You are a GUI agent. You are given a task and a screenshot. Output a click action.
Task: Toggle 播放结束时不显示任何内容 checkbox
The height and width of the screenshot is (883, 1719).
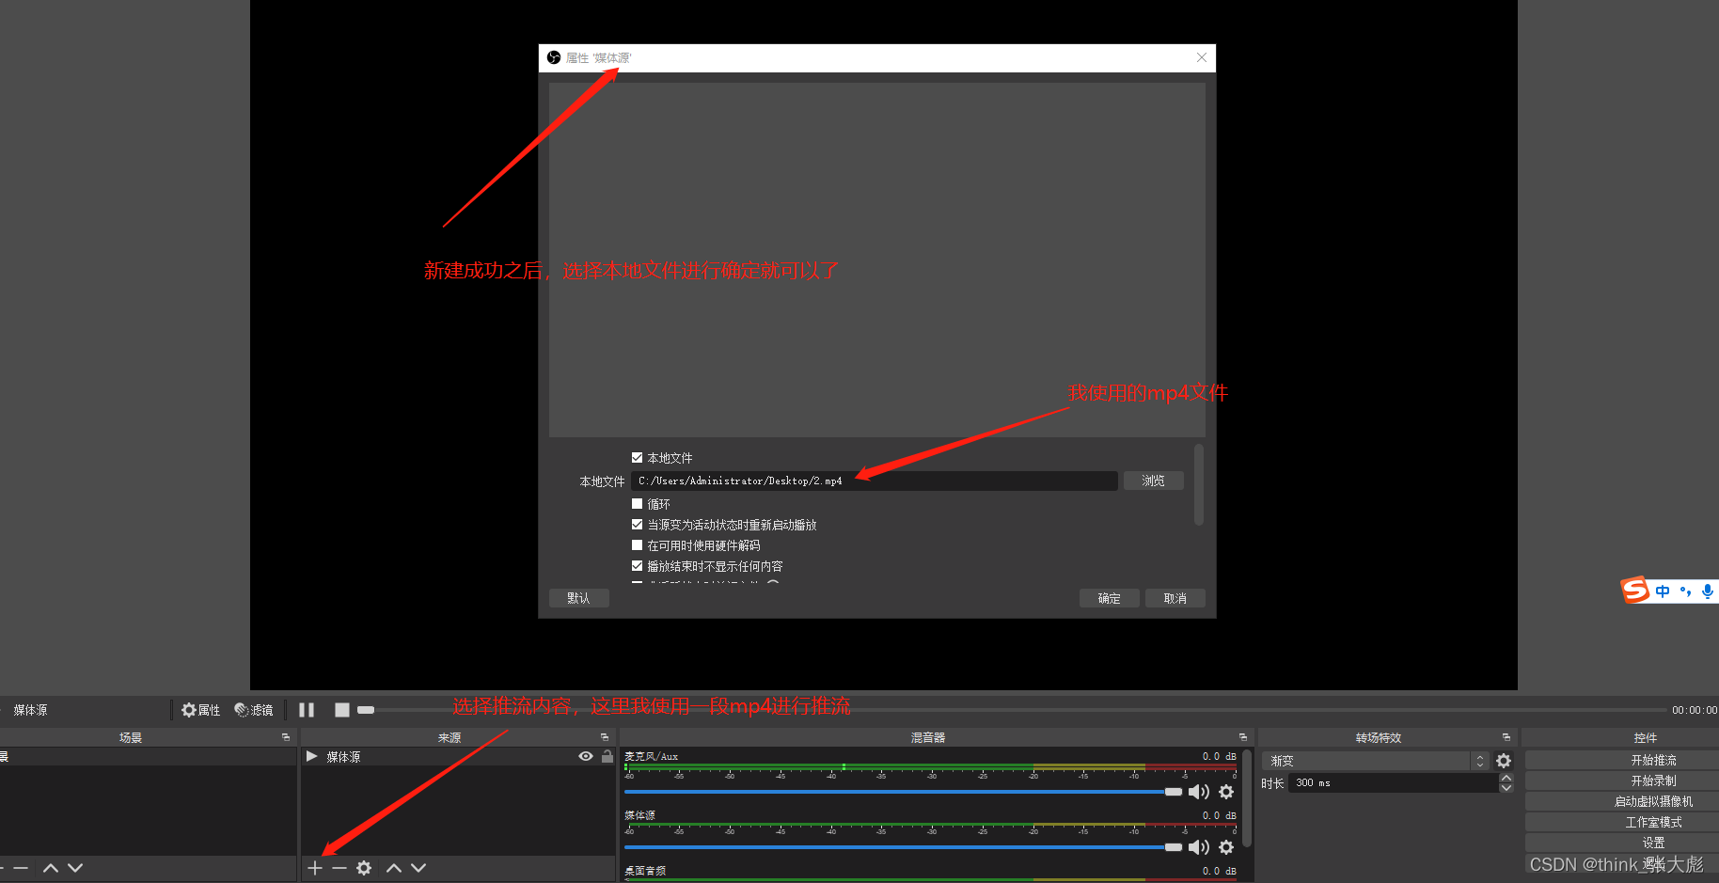click(637, 566)
